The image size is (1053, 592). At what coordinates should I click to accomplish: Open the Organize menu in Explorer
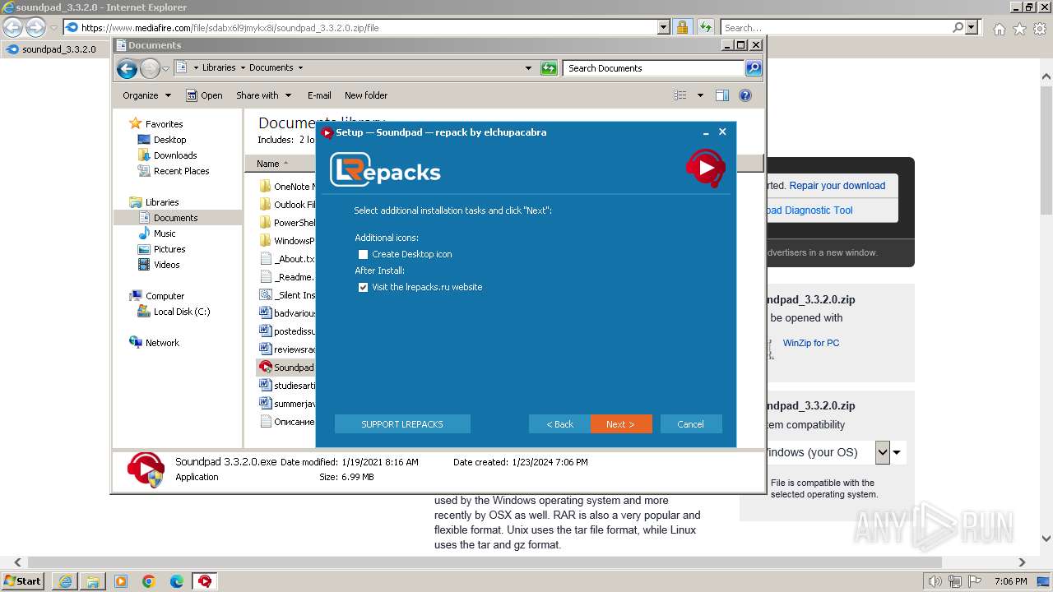(x=146, y=95)
